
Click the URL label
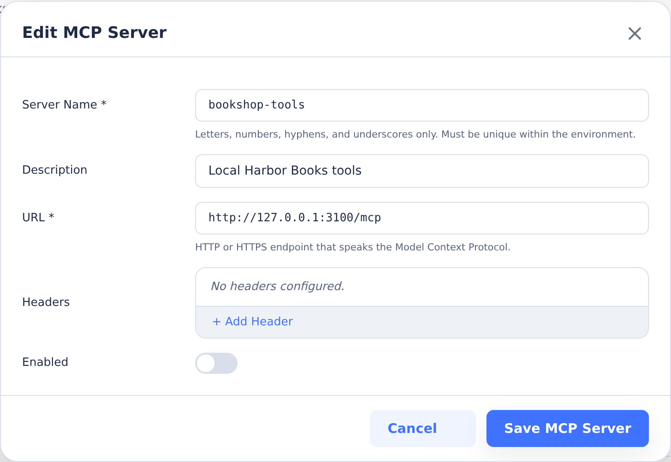coord(38,217)
